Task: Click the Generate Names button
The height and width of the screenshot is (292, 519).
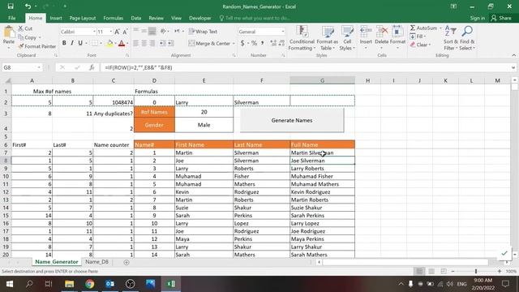Action: tap(292, 121)
